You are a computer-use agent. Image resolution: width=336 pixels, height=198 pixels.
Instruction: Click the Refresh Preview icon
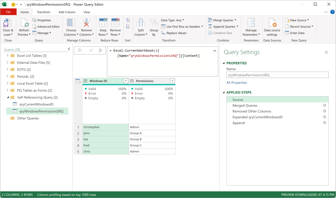pos(24,23)
